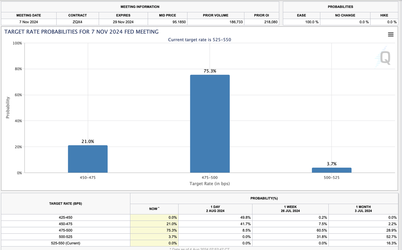Click the 450-475 bar in chart
Viewport: 402px width, 250px height.
[x=88, y=159]
